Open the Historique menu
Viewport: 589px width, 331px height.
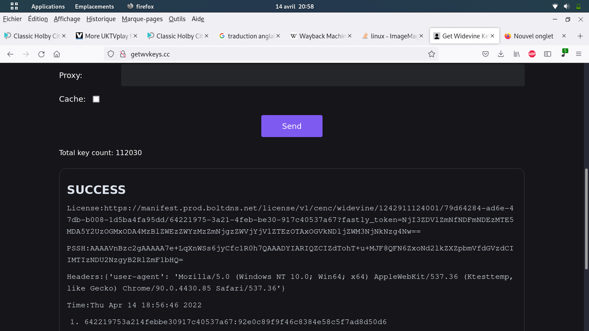[x=101, y=19]
